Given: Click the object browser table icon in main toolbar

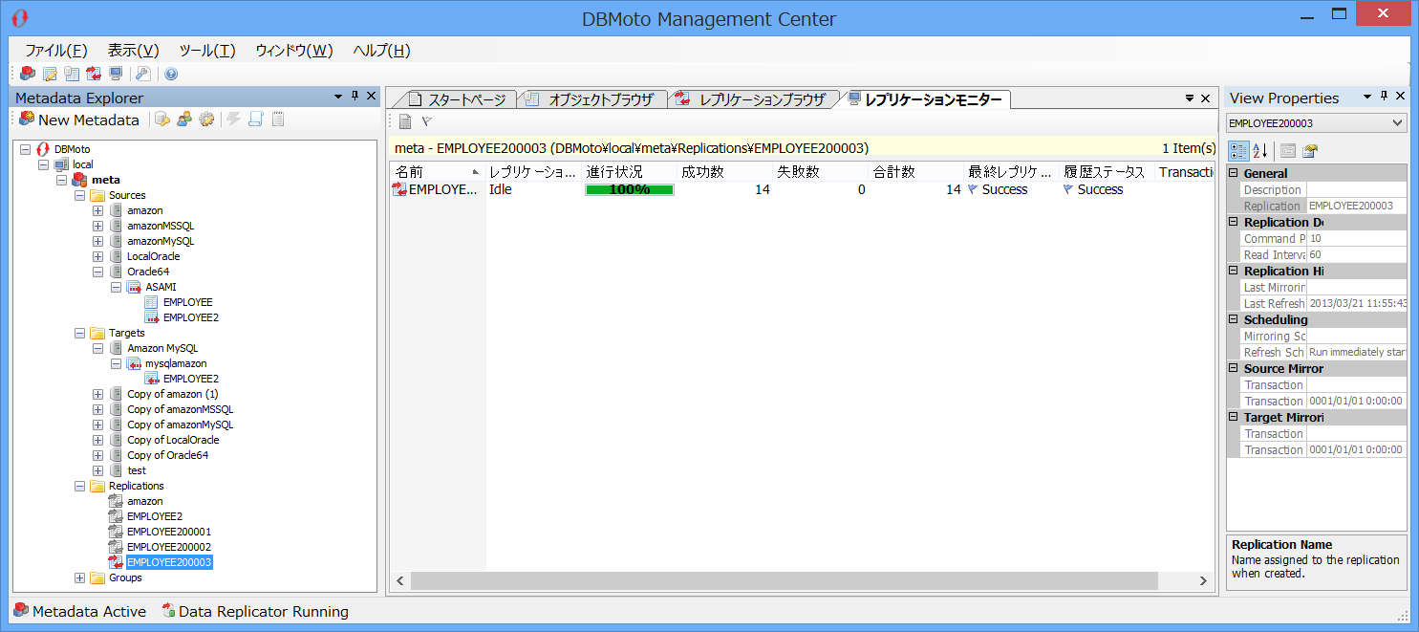Looking at the screenshot, I should coord(72,74).
